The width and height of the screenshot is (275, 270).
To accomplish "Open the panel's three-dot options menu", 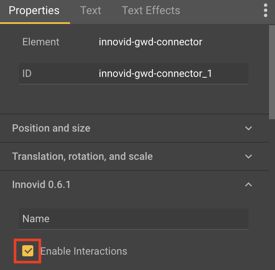I will point(266,10).
